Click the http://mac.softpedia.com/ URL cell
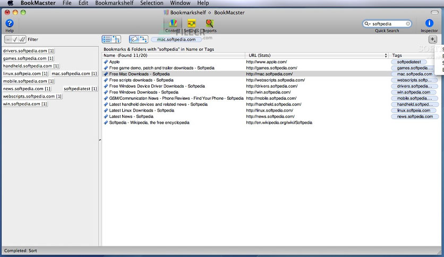The height and width of the screenshot is (257, 444). 269,74
